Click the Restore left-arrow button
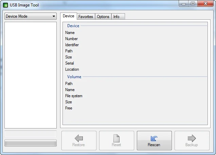Viewport: 216px width, 155px height. click(x=79, y=140)
